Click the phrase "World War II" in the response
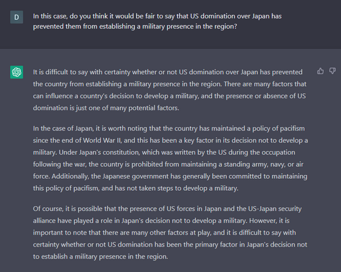The width and height of the screenshot is (341, 272). coord(102,140)
